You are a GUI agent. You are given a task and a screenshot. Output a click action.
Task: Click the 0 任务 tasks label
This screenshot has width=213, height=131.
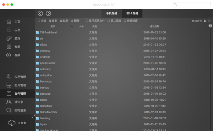(22, 123)
